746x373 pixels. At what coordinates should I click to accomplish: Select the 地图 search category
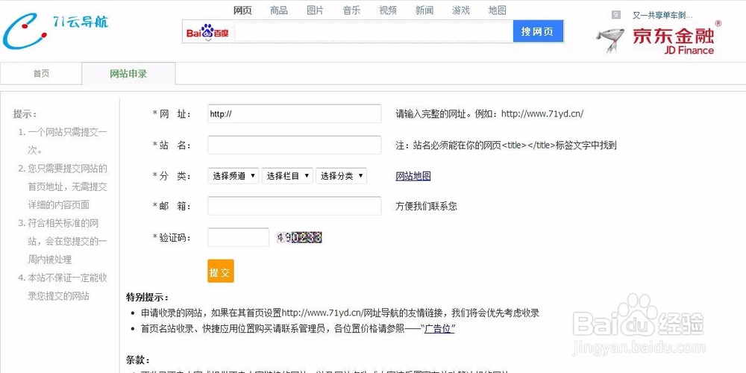coord(497,10)
